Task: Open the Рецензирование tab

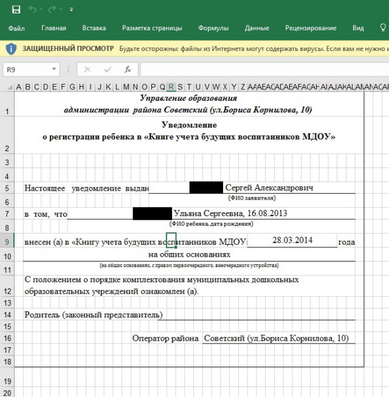Action: click(x=311, y=28)
